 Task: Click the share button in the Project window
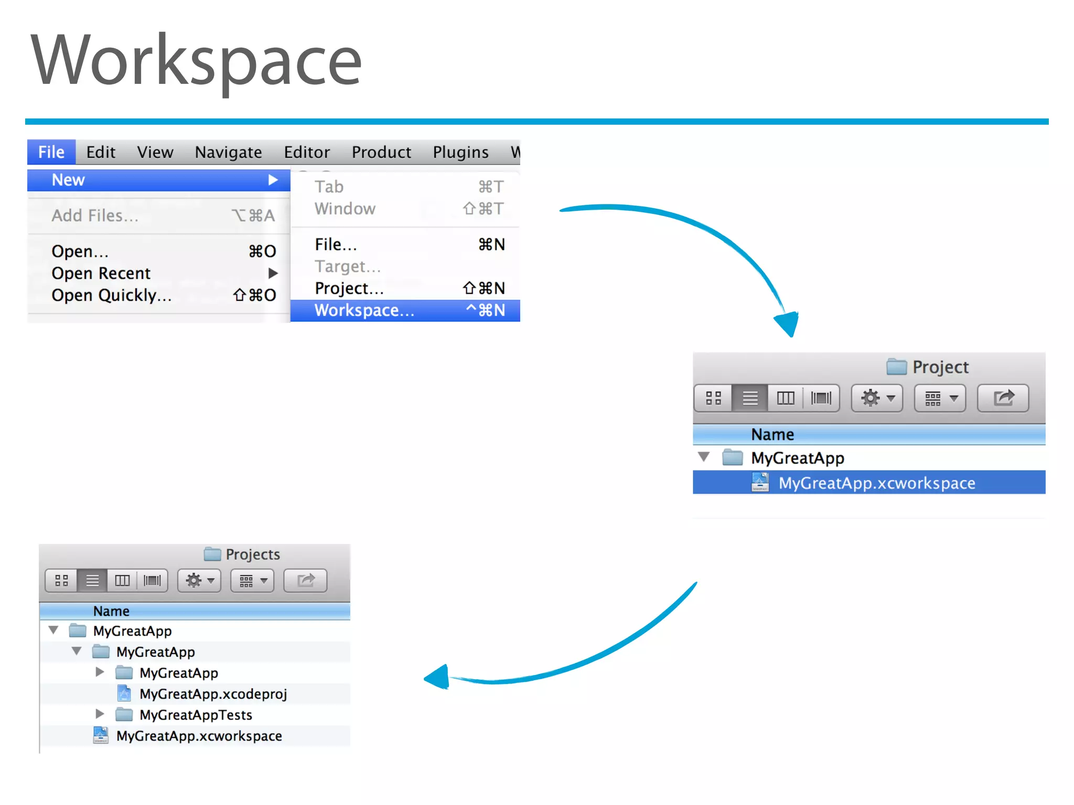pyautogui.click(x=1003, y=398)
